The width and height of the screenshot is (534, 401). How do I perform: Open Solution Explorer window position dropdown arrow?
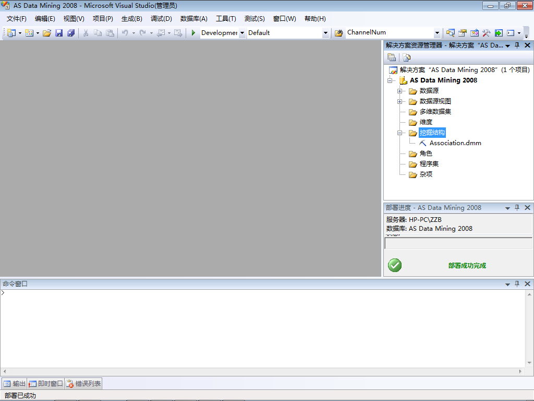coord(507,45)
